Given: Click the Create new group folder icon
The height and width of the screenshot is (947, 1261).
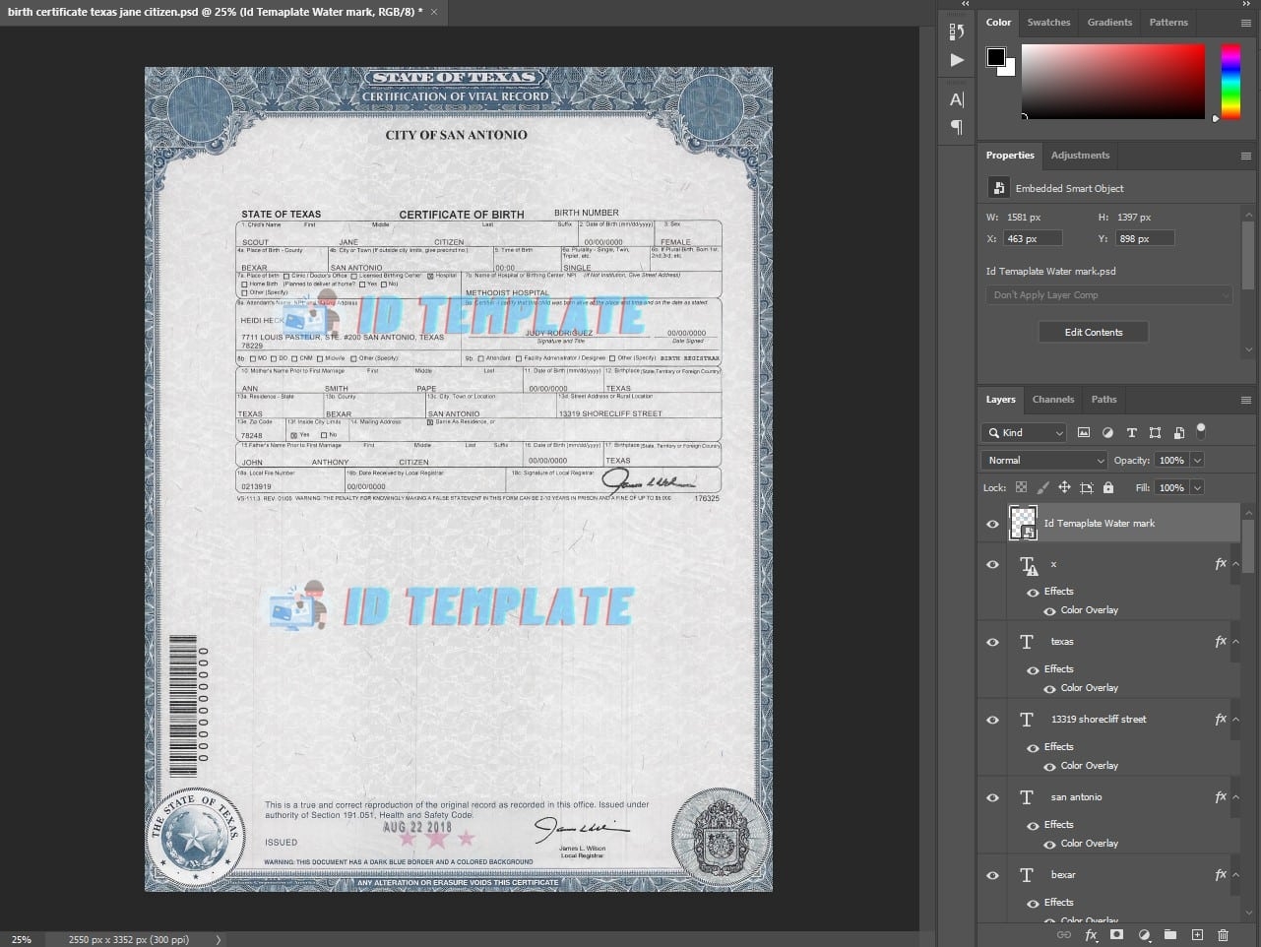Looking at the screenshot, I should pyautogui.click(x=1170, y=934).
